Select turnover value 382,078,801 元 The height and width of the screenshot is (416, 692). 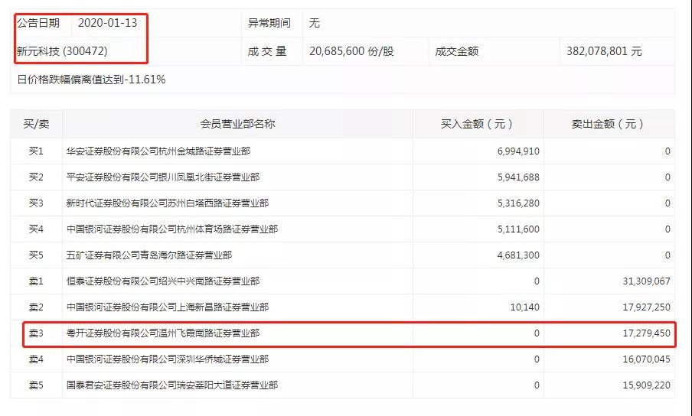click(x=604, y=51)
